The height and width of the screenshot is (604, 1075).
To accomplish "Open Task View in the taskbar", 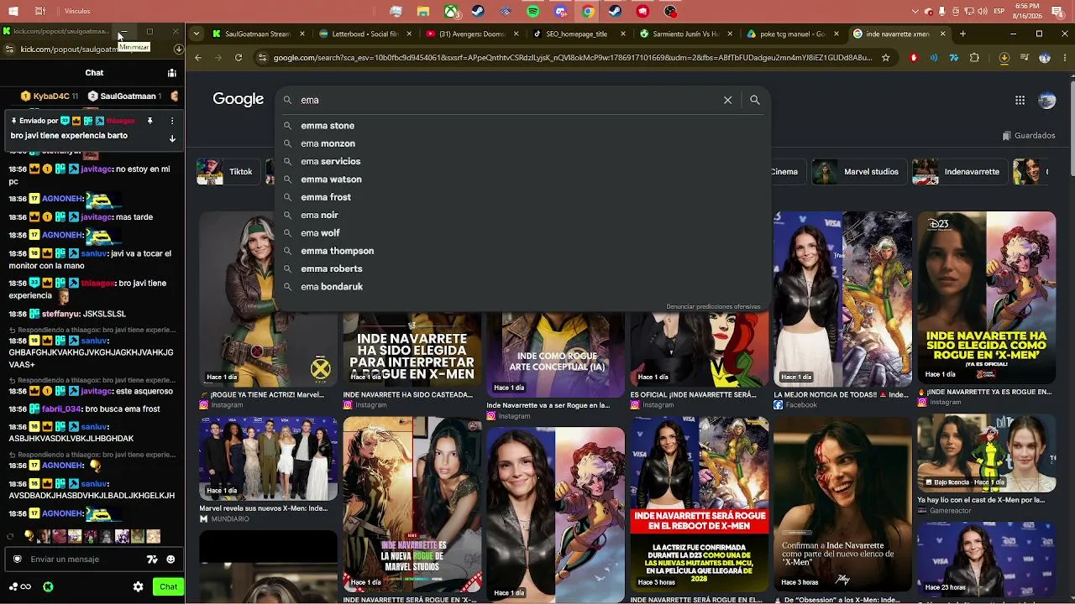I will coord(40,12).
